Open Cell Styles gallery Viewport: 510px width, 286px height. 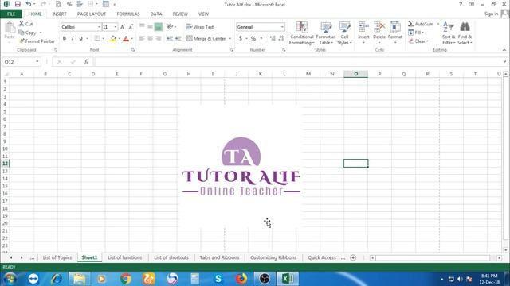pos(344,33)
